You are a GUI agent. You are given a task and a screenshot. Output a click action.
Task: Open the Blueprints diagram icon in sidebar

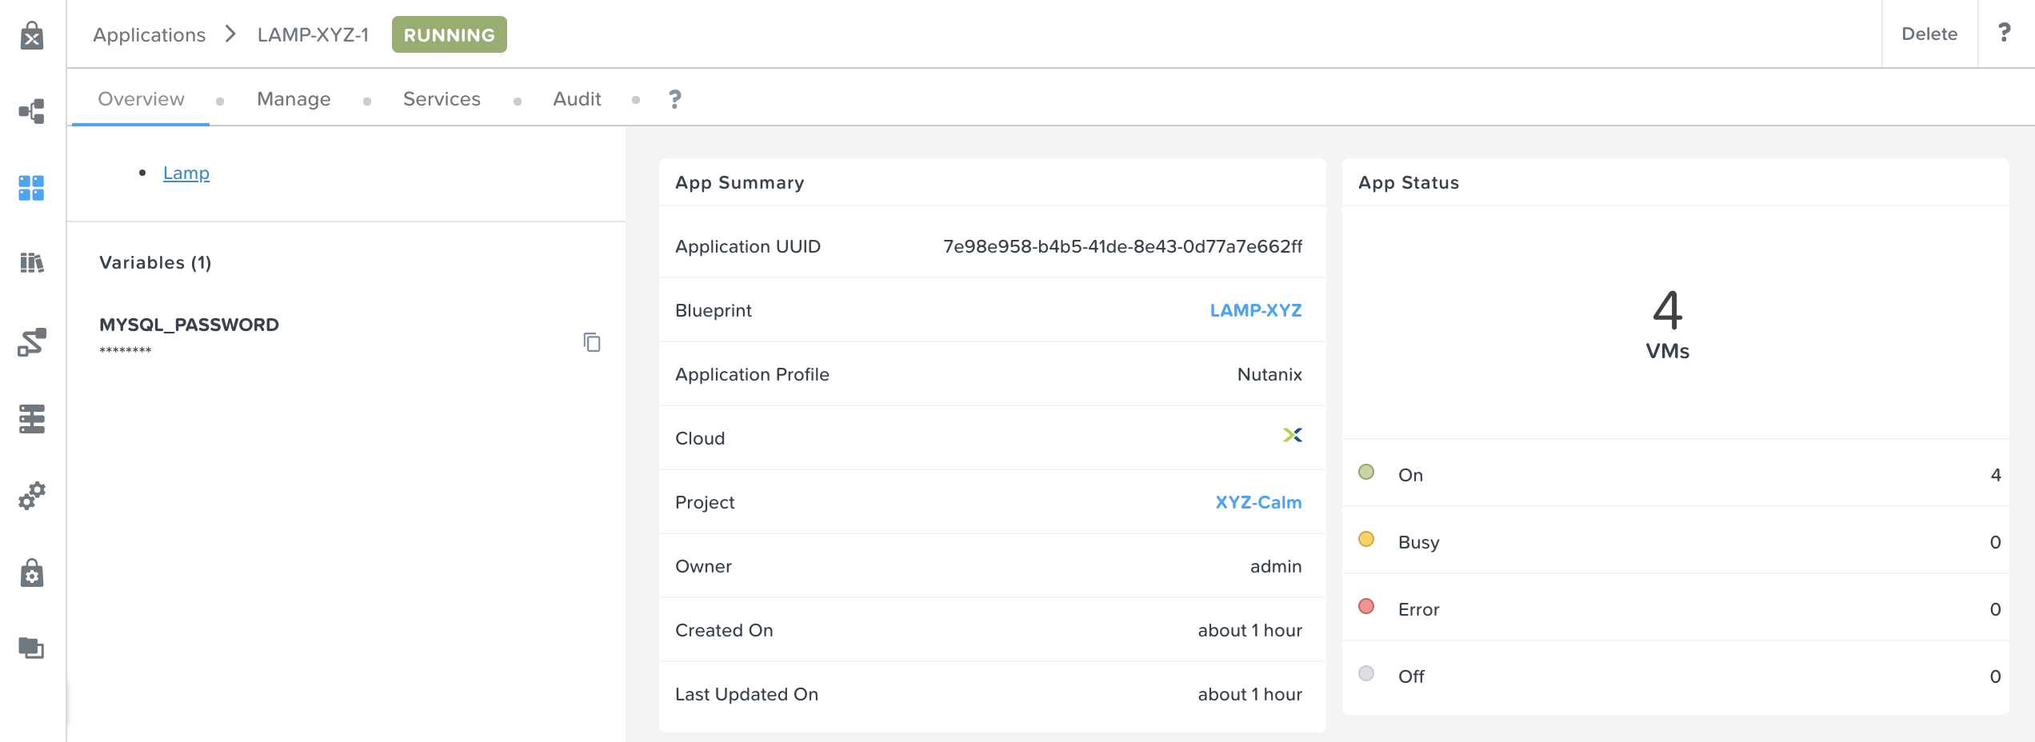pos(32,111)
